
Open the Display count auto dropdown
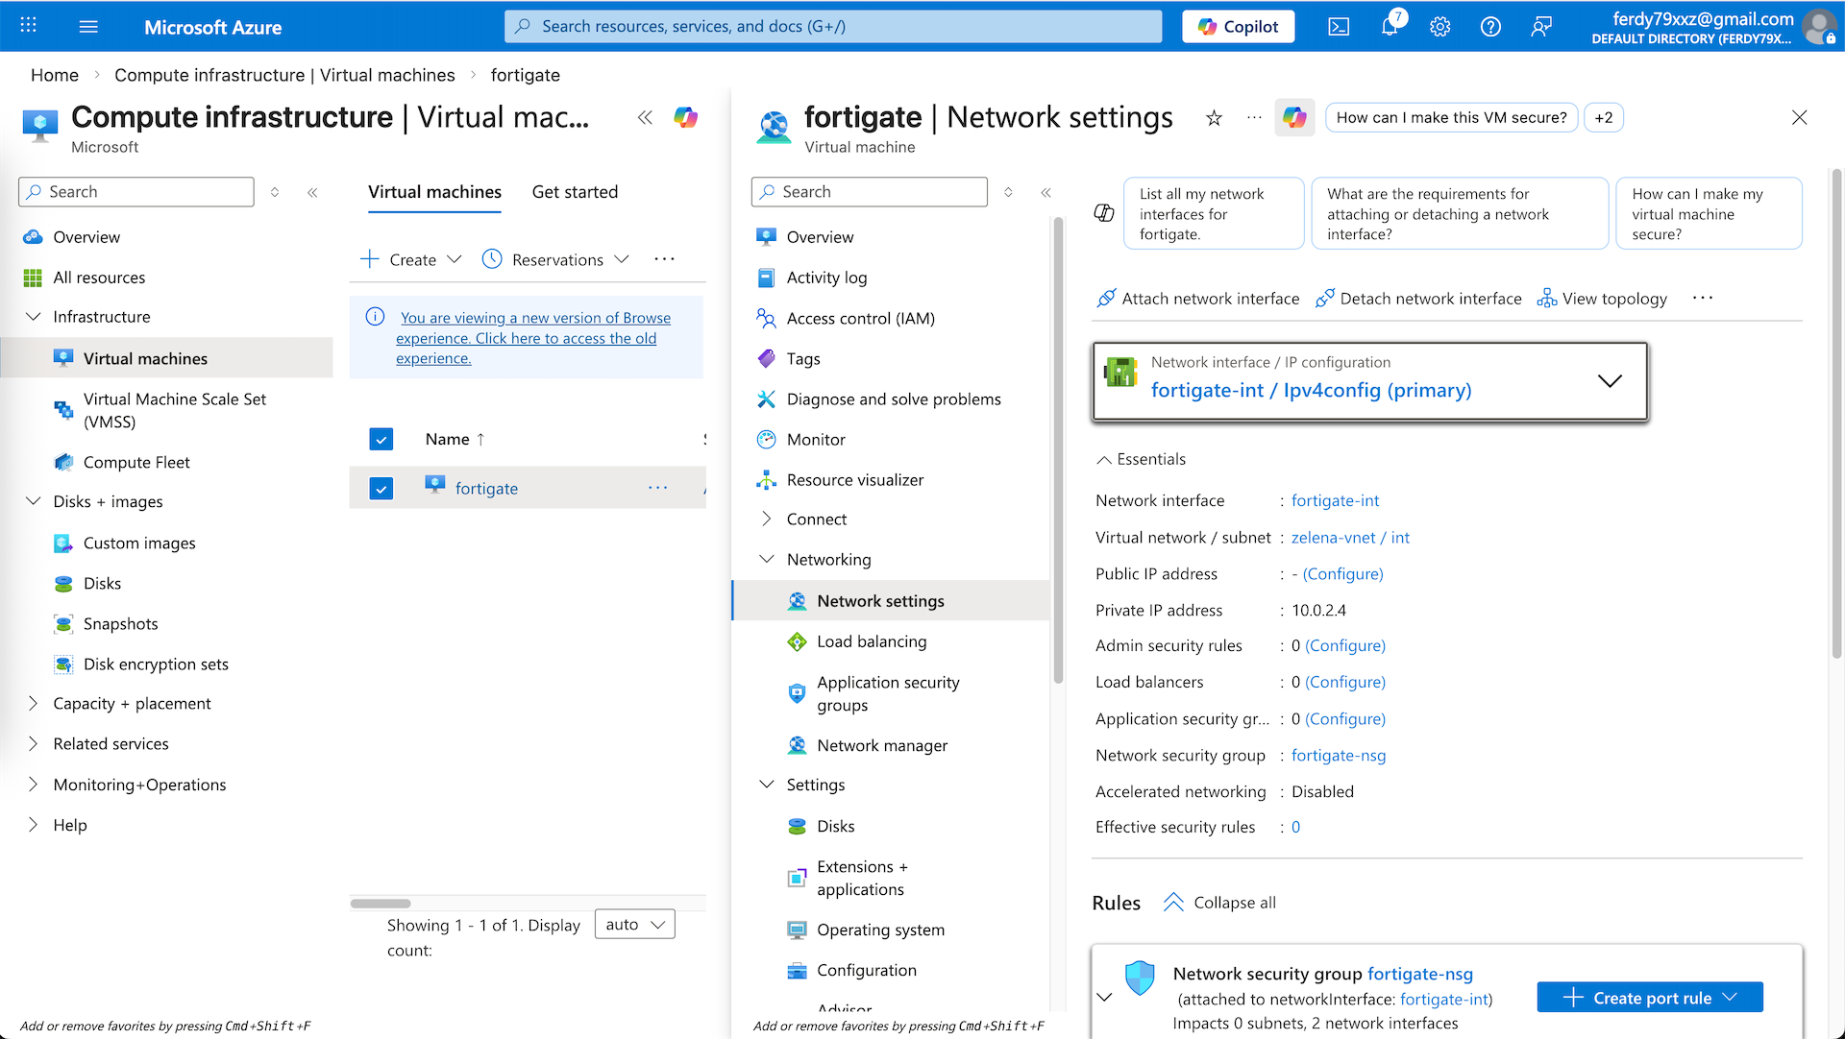click(635, 924)
